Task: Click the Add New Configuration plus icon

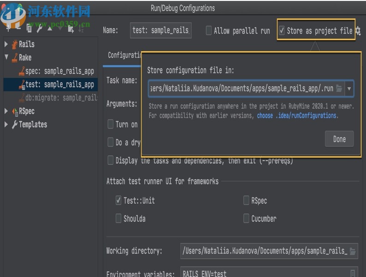Action: point(8,29)
